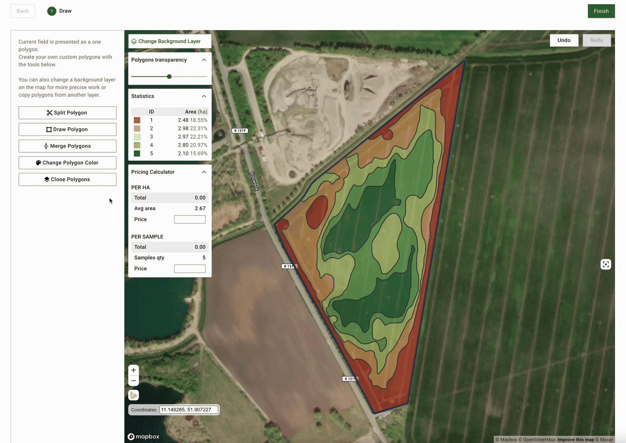The image size is (626, 443).
Task: Activate the Clone Polygons tool
Action: pos(67,179)
